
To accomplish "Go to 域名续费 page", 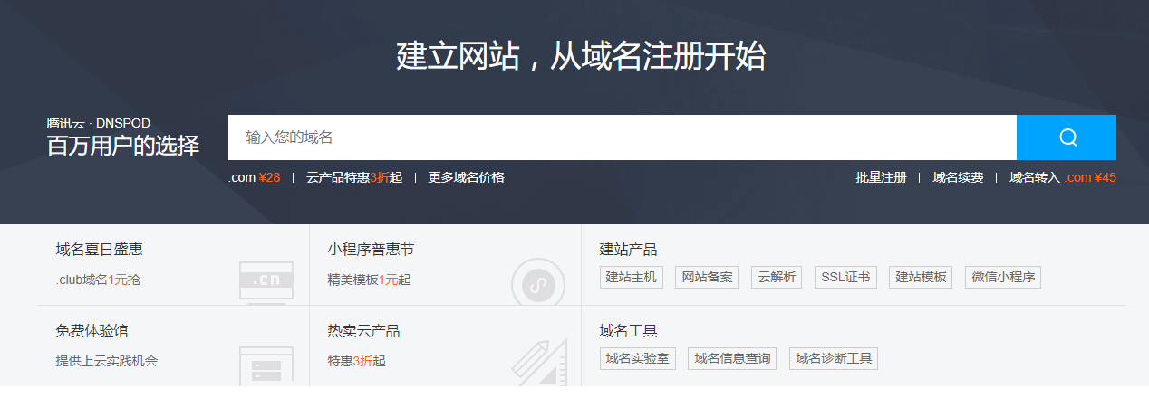I will (x=958, y=177).
